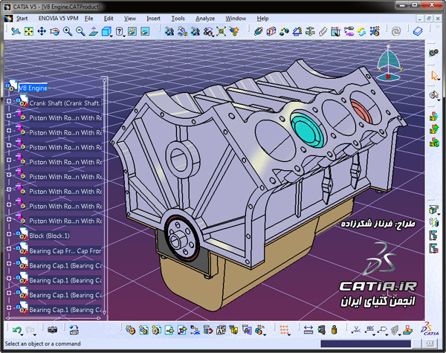Activate the Fly Mode airplane icon

[16, 31]
